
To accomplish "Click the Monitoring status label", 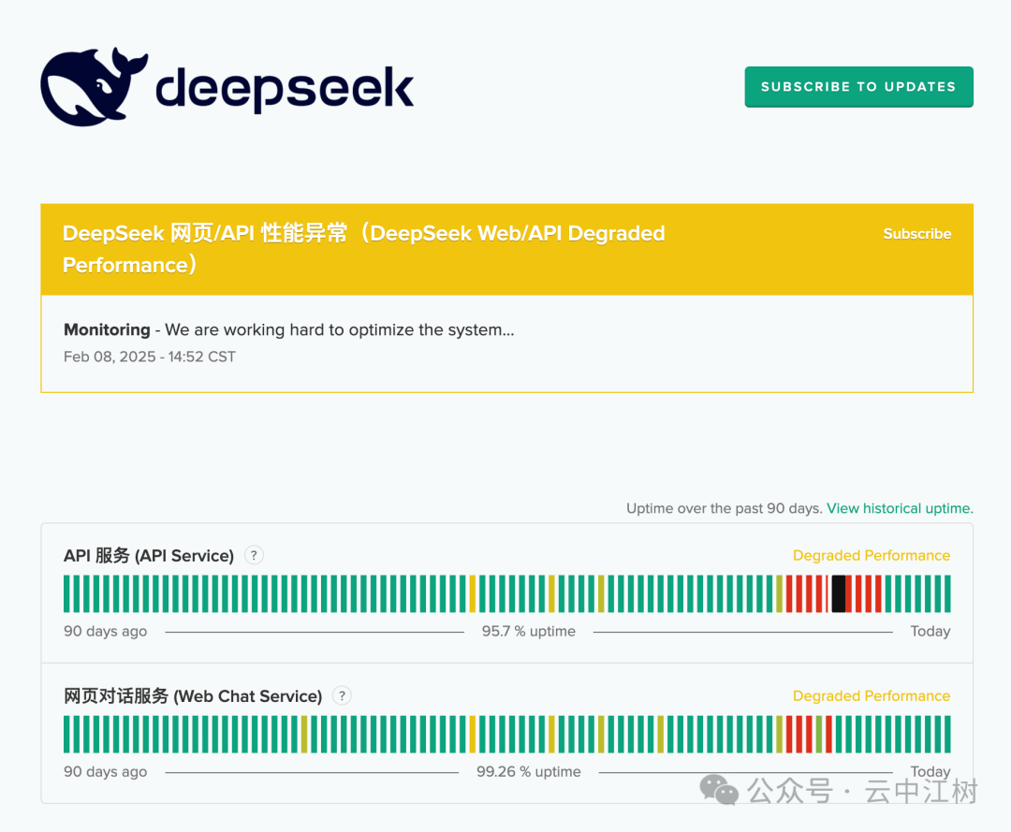I will point(107,329).
